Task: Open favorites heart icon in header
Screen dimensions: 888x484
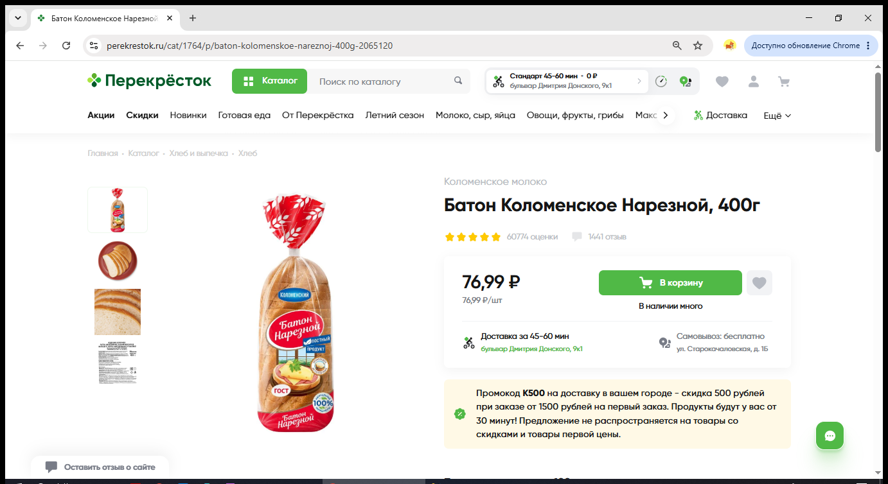Action: click(722, 82)
